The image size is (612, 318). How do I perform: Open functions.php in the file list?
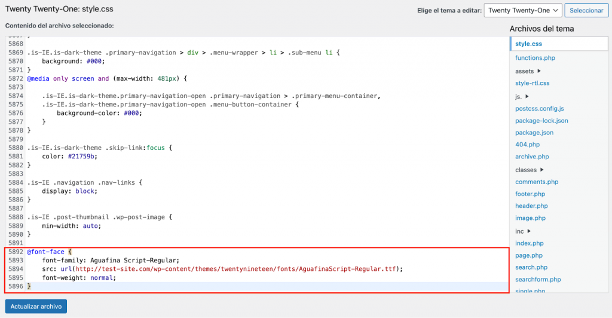535,58
